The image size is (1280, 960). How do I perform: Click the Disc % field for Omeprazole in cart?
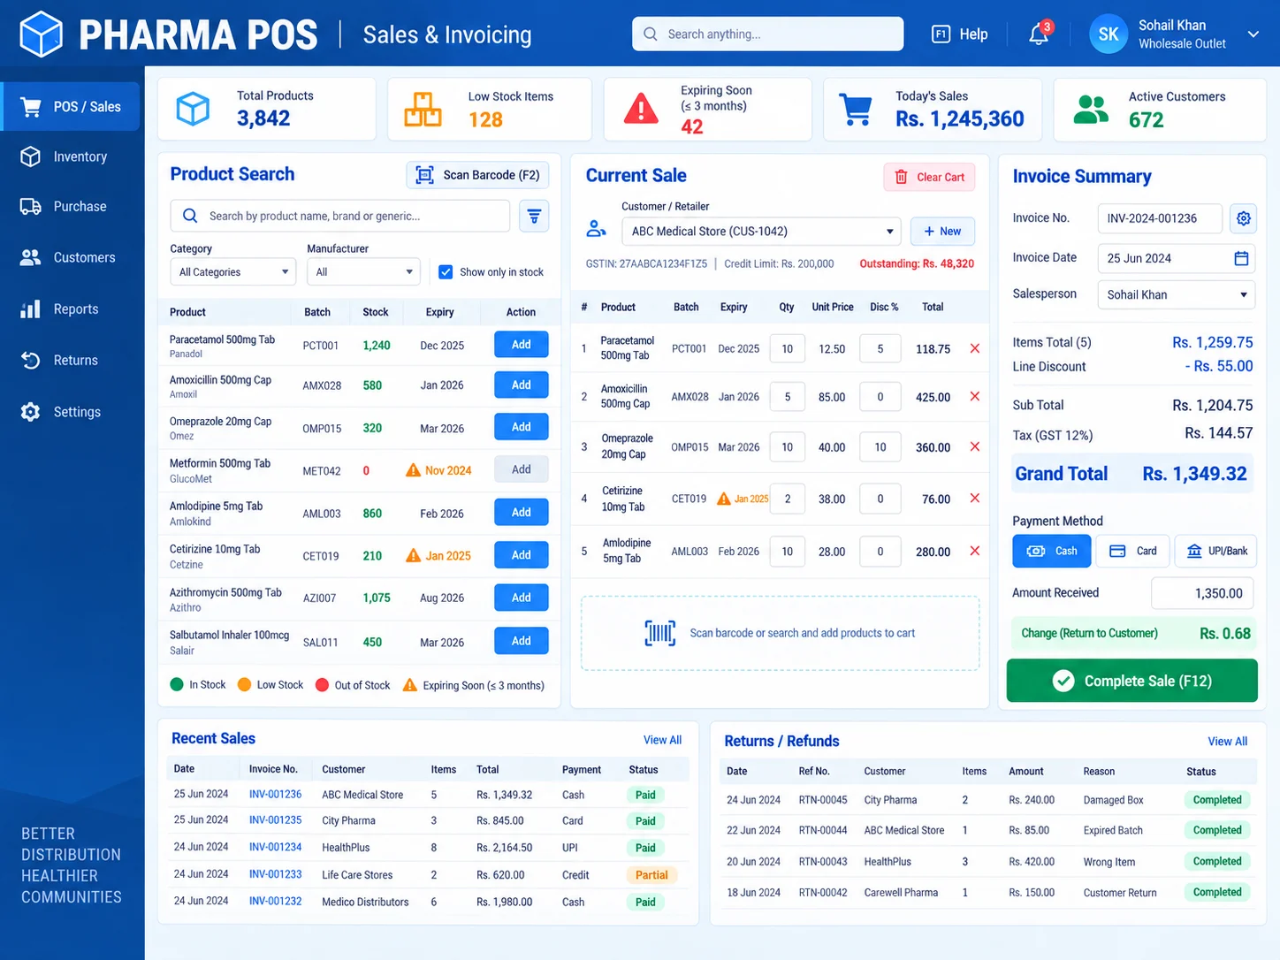(x=880, y=447)
